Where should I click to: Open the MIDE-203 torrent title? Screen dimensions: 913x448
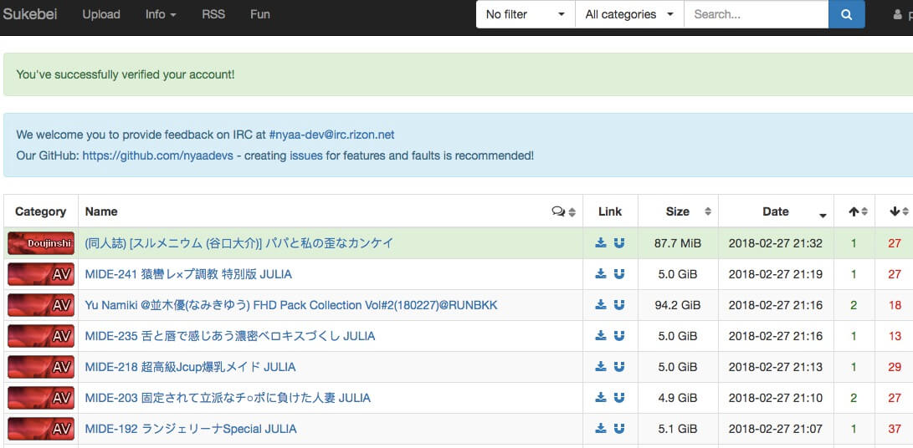(228, 397)
